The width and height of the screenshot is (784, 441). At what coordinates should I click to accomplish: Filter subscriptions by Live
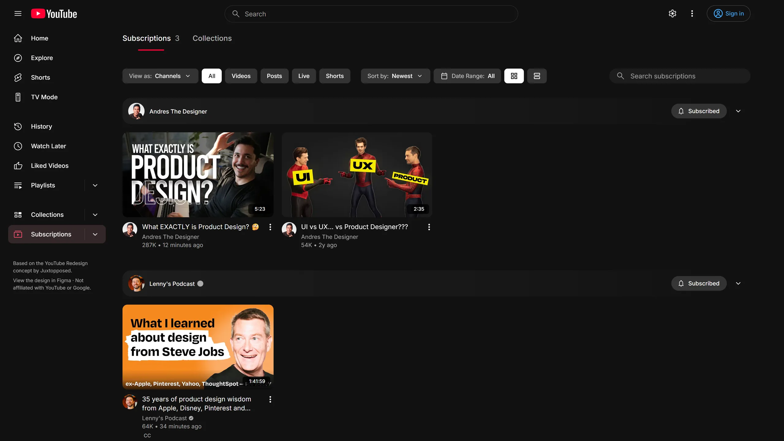tap(304, 76)
